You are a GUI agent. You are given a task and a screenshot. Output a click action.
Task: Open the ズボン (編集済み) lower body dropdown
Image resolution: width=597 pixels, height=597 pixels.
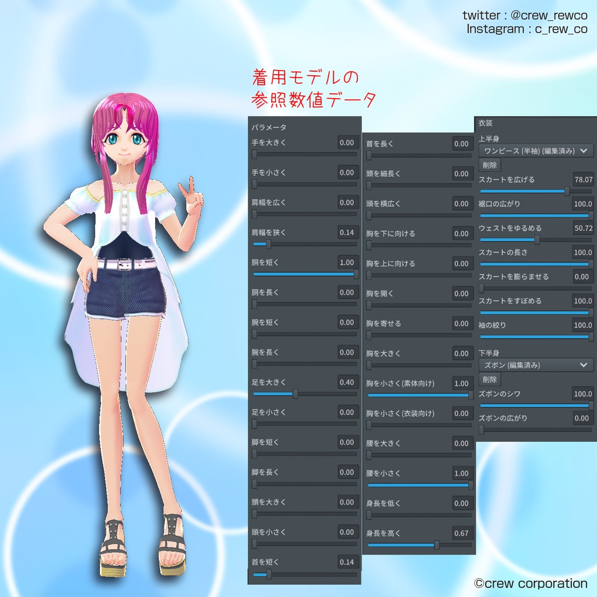point(535,364)
